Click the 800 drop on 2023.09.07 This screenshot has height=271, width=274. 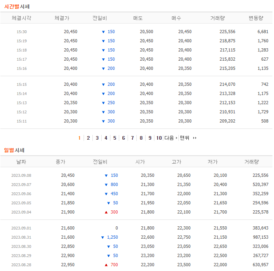(114, 184)
